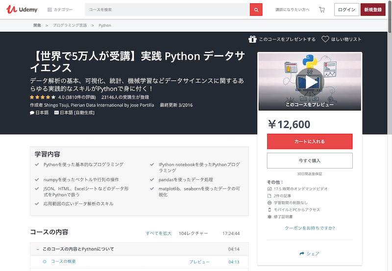Image resolution: width=392 pixels, height=271 pixels.
Task: Click the heart wishlist icon
Action: (x=325, y=39)
